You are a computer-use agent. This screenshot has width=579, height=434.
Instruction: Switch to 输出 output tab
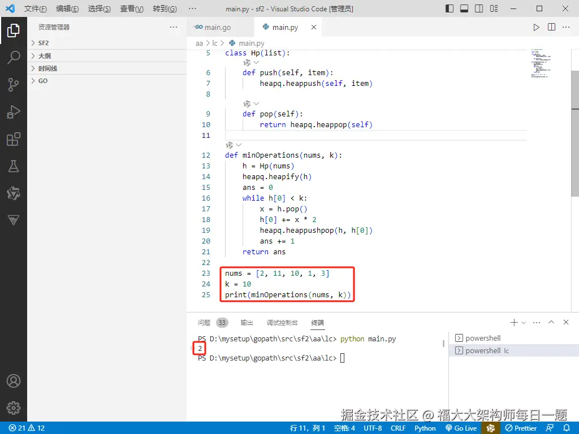pyautogui.click(x=247, y=323)
